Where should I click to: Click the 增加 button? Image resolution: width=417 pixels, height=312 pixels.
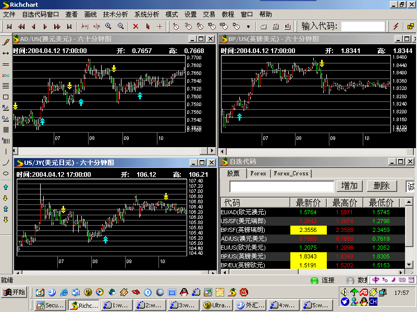pos(349,186)
